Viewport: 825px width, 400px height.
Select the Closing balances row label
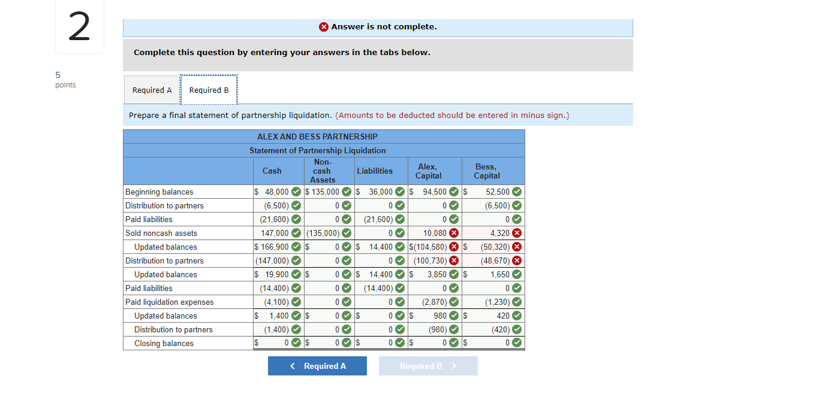tap(164, 343)
